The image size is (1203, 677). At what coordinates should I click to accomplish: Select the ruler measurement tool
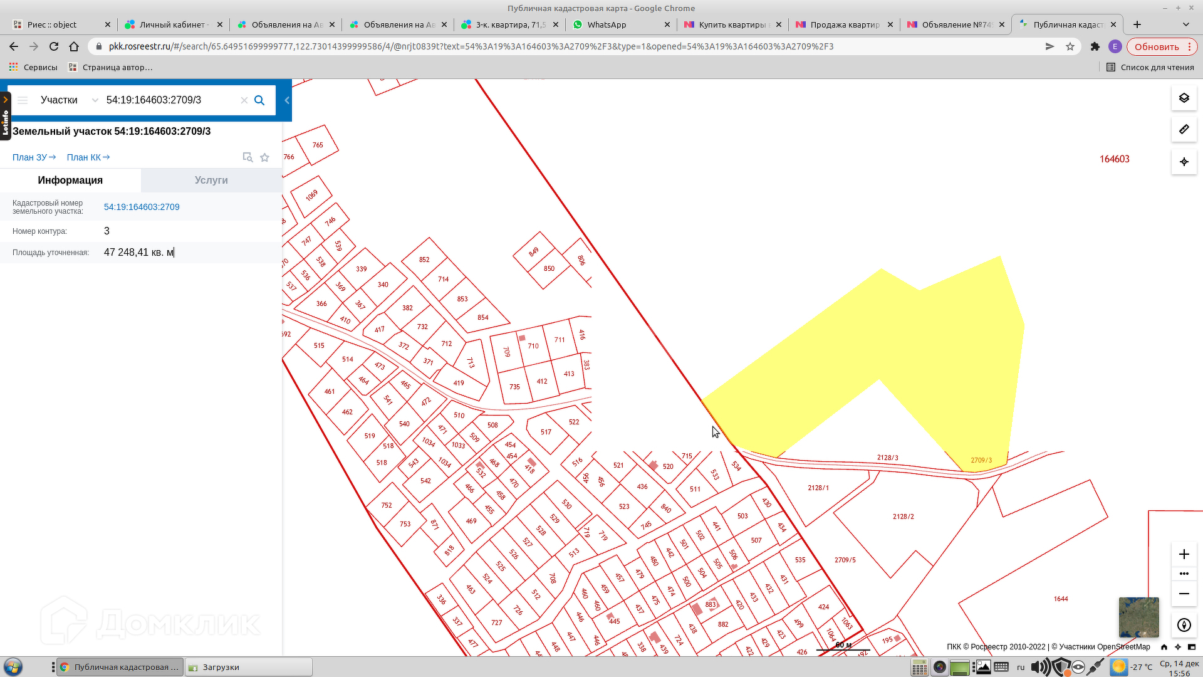(x=1184, y=130)
